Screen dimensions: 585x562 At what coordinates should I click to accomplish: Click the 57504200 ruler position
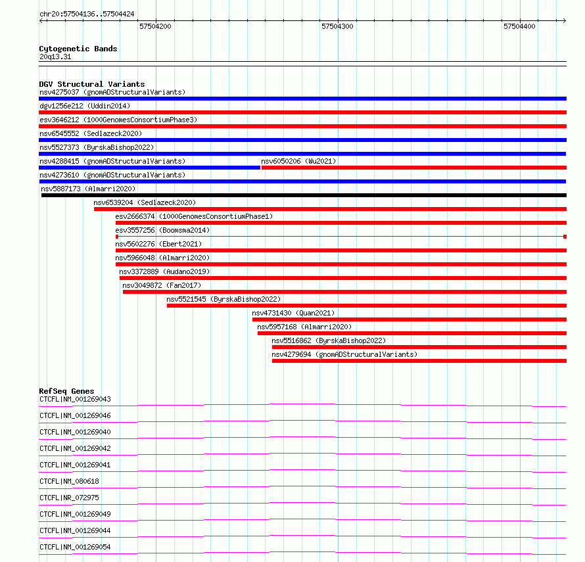155,26
